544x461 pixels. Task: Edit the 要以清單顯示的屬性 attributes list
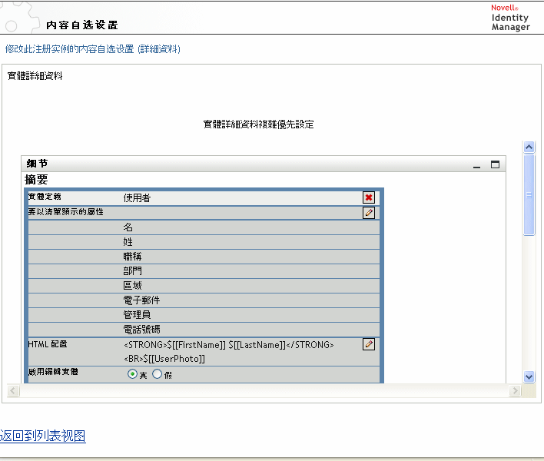[369, 213]
